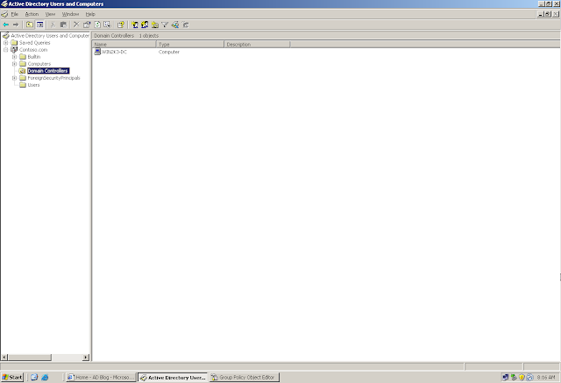The height and width of the screenshot is (383, 561).
Task: Select ForeignSecurityPrincipals in the tree
Action: pos(54,78)
